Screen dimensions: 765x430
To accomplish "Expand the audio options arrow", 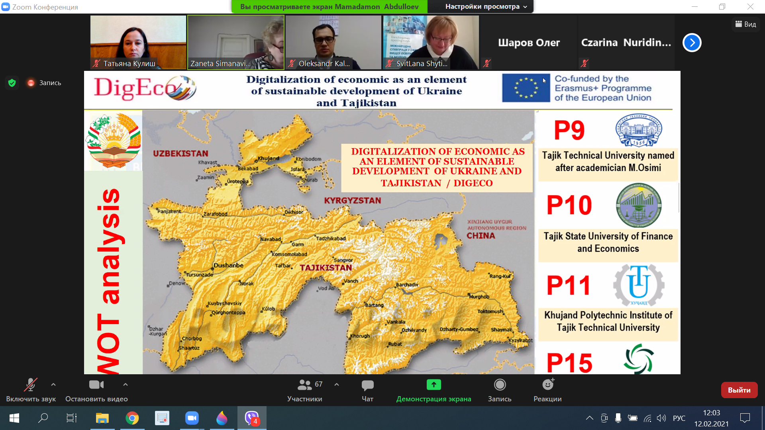I will (53, 385).
